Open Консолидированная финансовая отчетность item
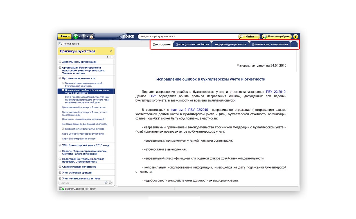 point(85,124)
